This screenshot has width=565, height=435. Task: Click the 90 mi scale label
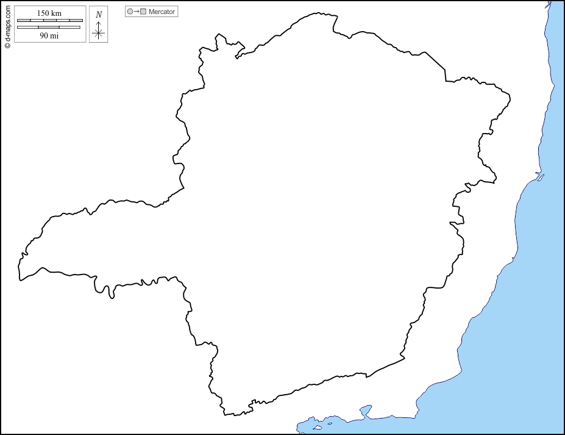point(49,35)
